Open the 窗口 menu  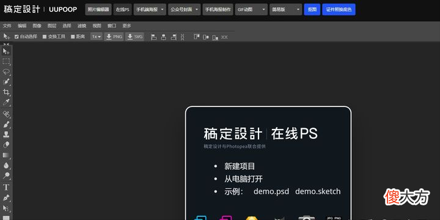tap(112, 26)
